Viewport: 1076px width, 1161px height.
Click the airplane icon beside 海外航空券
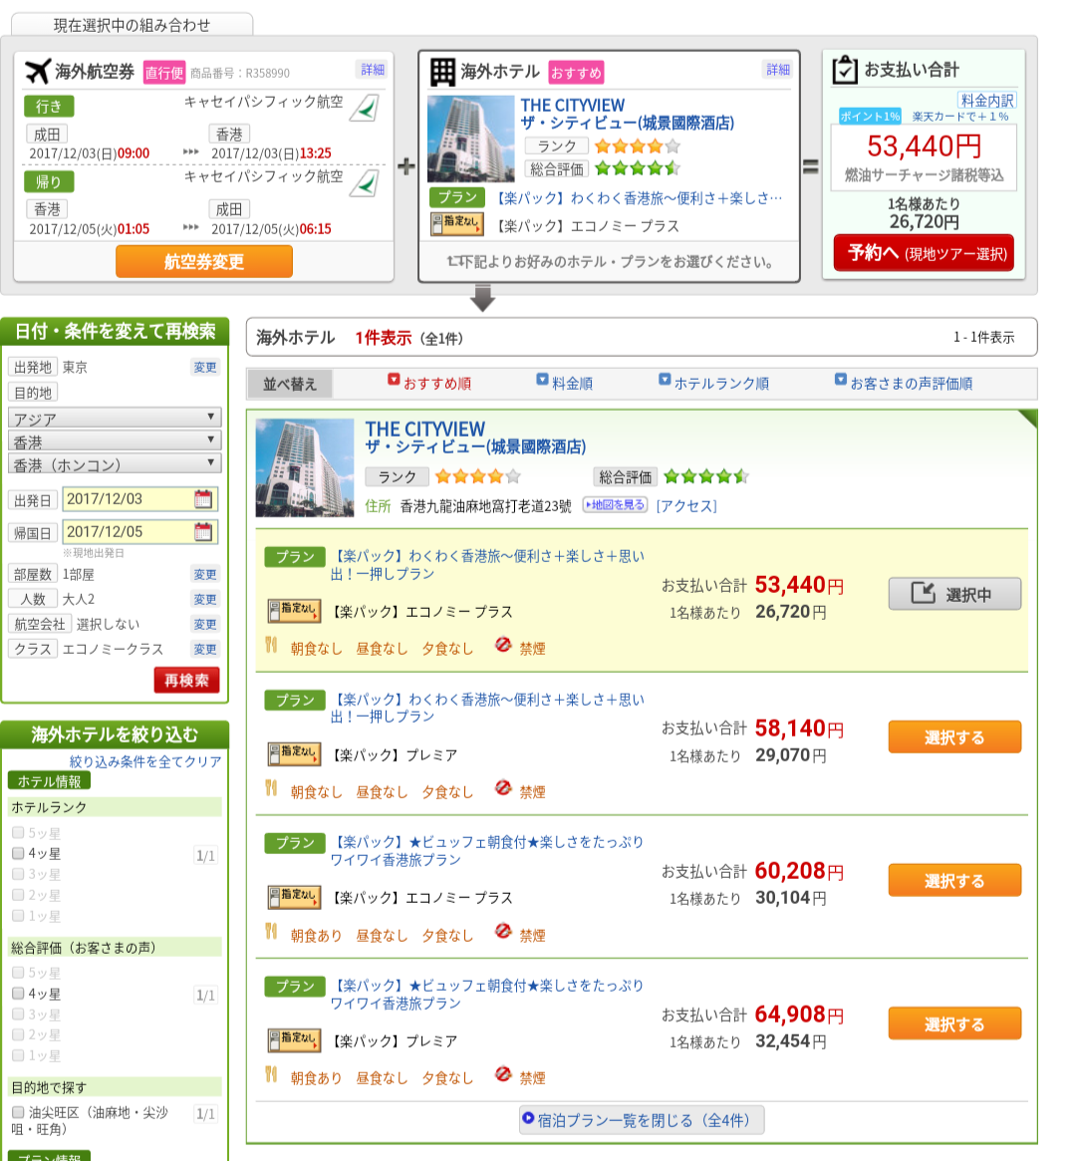38,71
